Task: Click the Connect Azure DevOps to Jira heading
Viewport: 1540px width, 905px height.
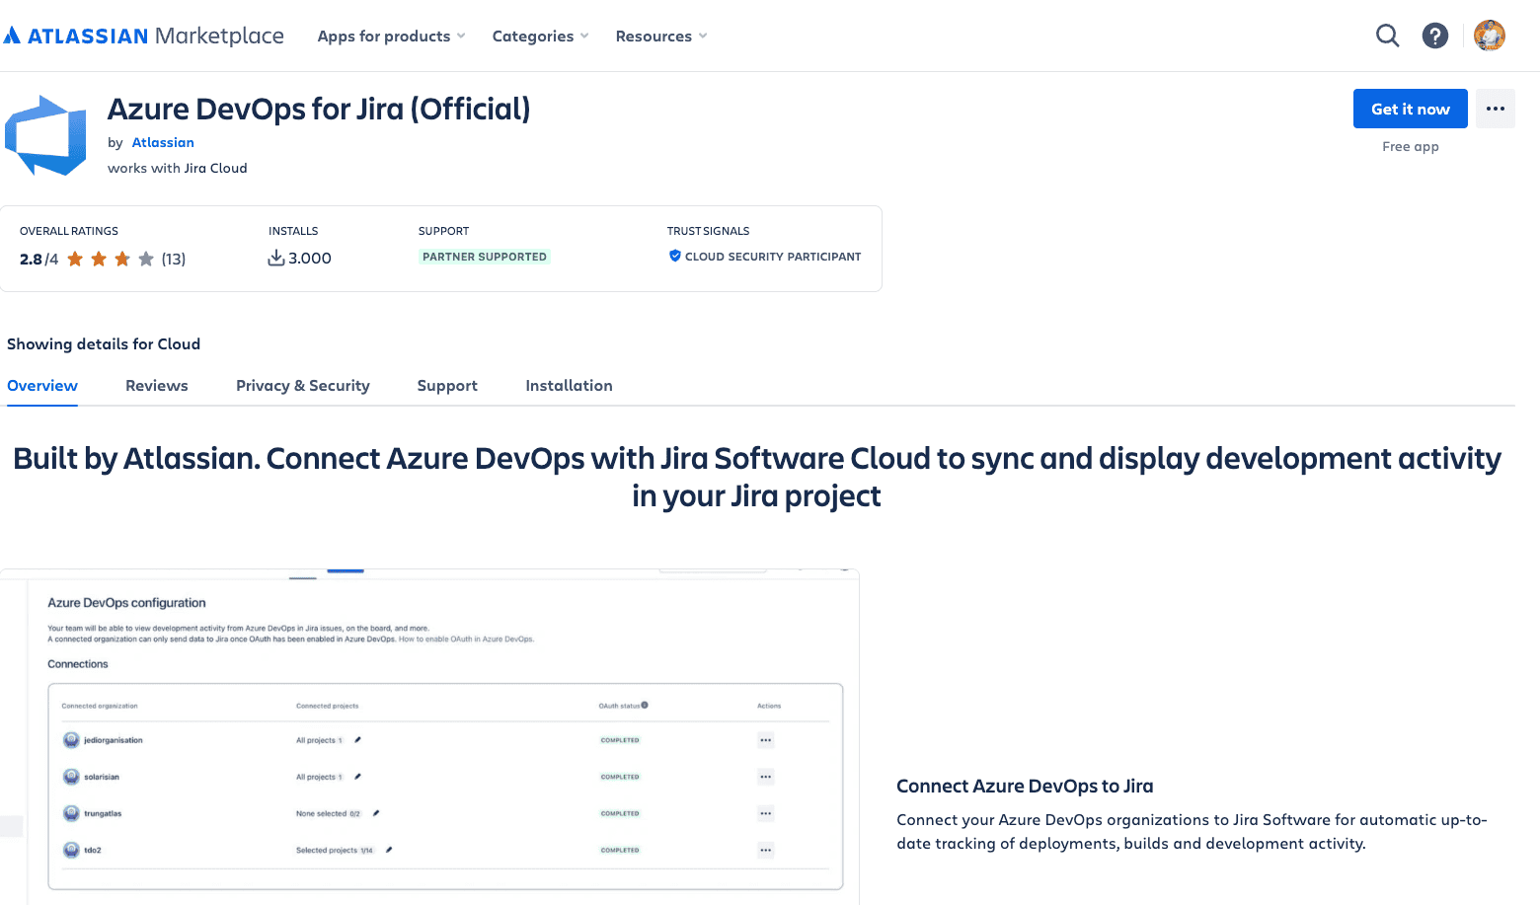Action: (1025, 786)
